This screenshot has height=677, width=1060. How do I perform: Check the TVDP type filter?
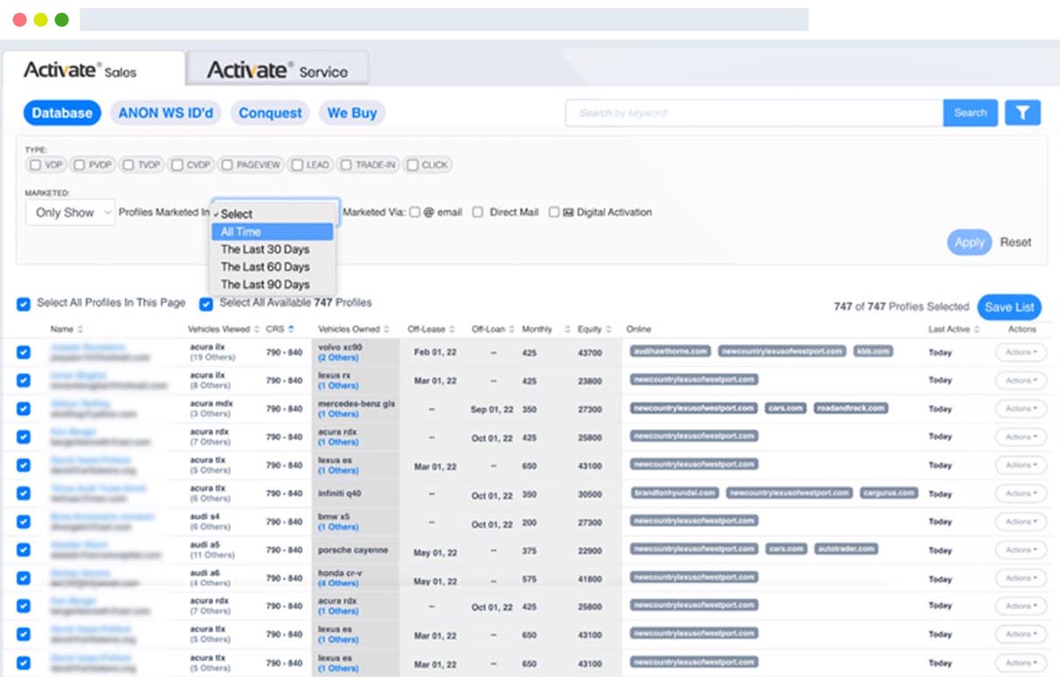pos(128,164)
